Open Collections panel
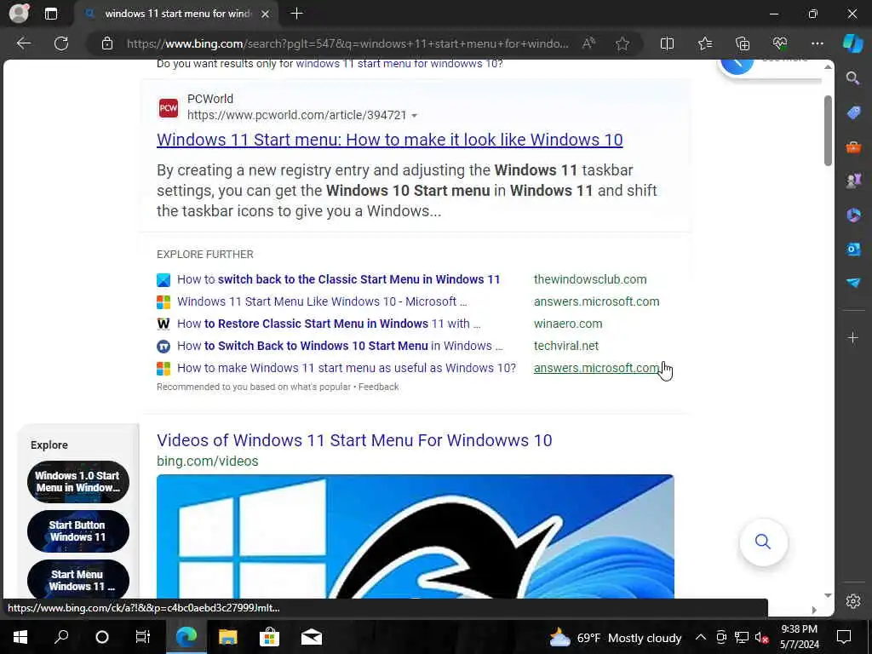This screenshot has width=872, height=654. 743,43
